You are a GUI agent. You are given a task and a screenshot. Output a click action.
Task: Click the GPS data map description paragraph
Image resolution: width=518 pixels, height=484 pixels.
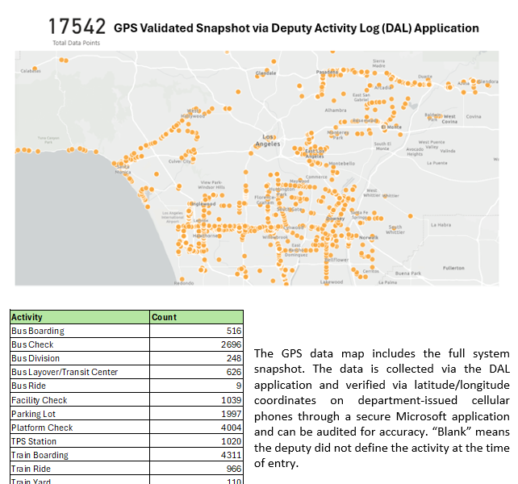click(x=382, y=408)
